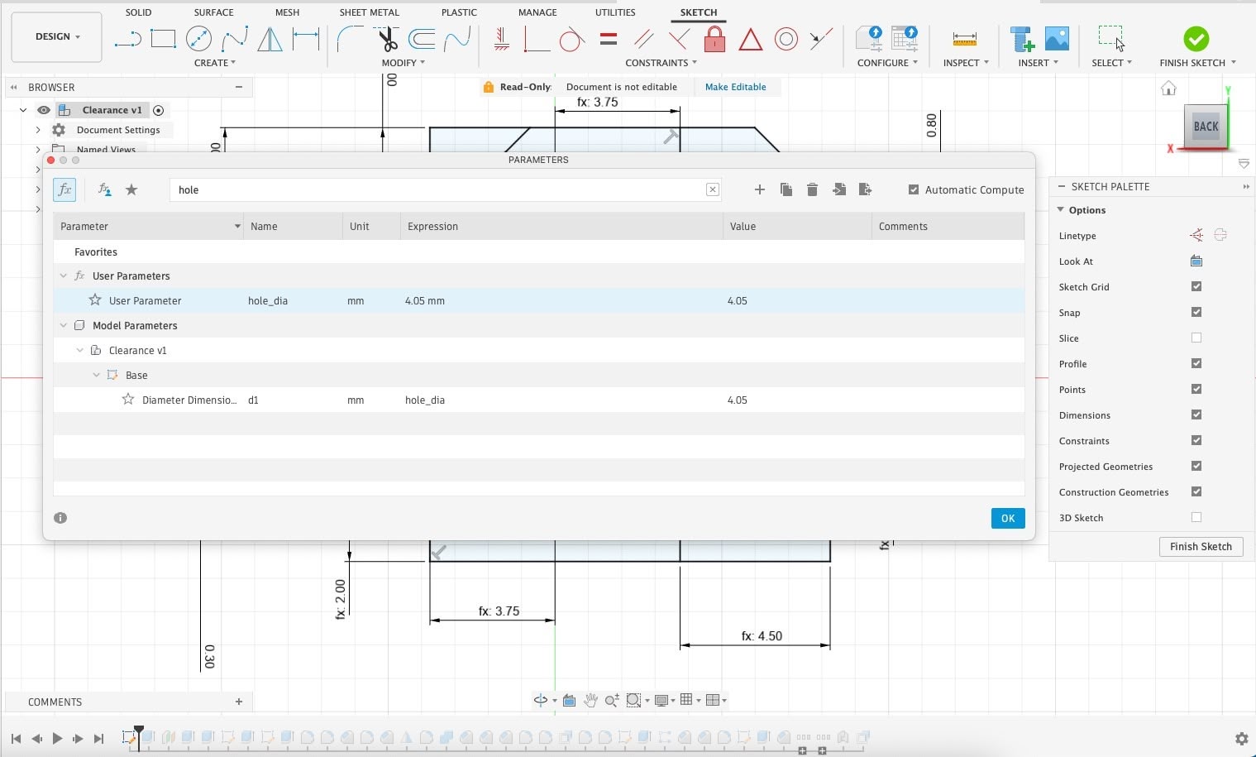1256x757 pixels.
Task: Open the CONSTRAINTS dropdown menu
Action: pyautogui.click(x=661, y=63)
